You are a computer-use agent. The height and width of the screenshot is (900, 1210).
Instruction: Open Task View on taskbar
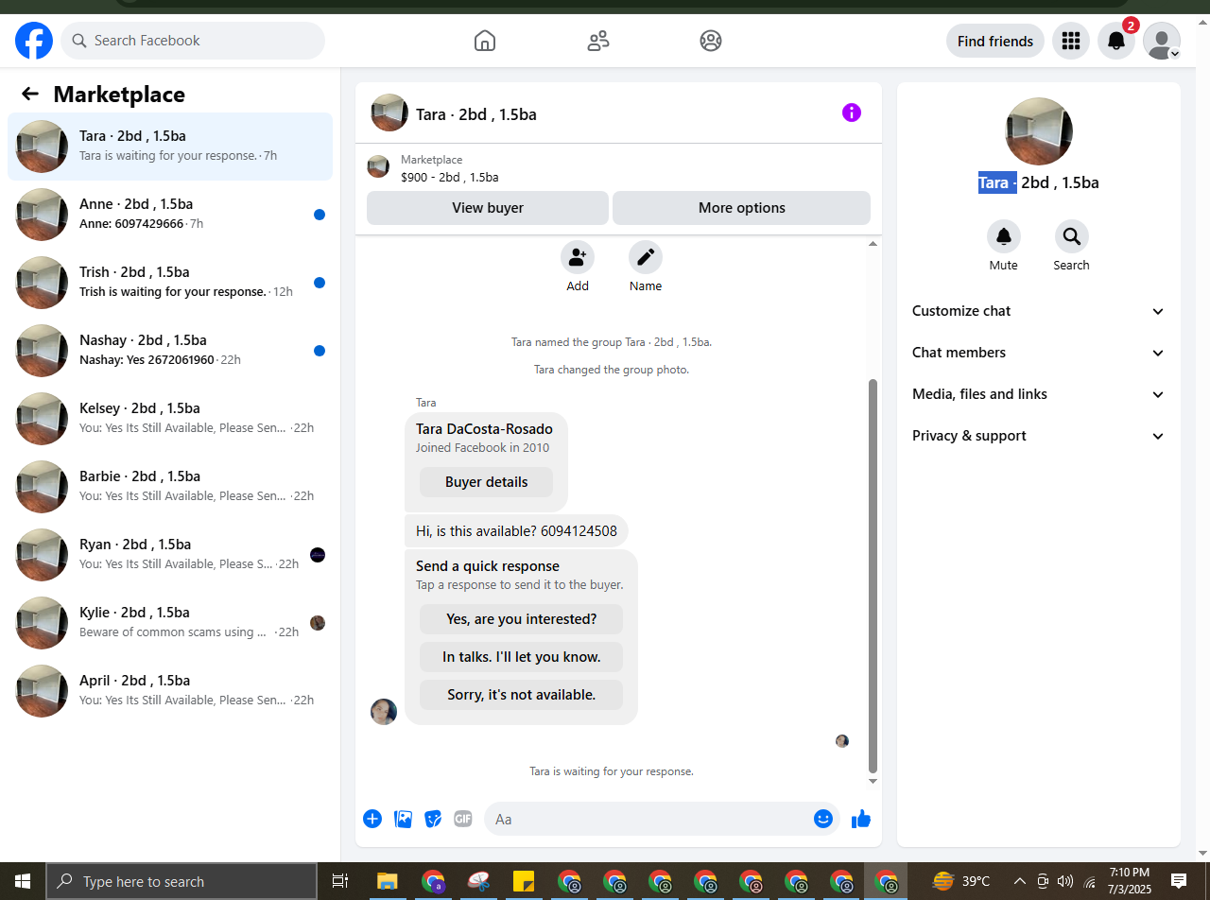[340, 881]
